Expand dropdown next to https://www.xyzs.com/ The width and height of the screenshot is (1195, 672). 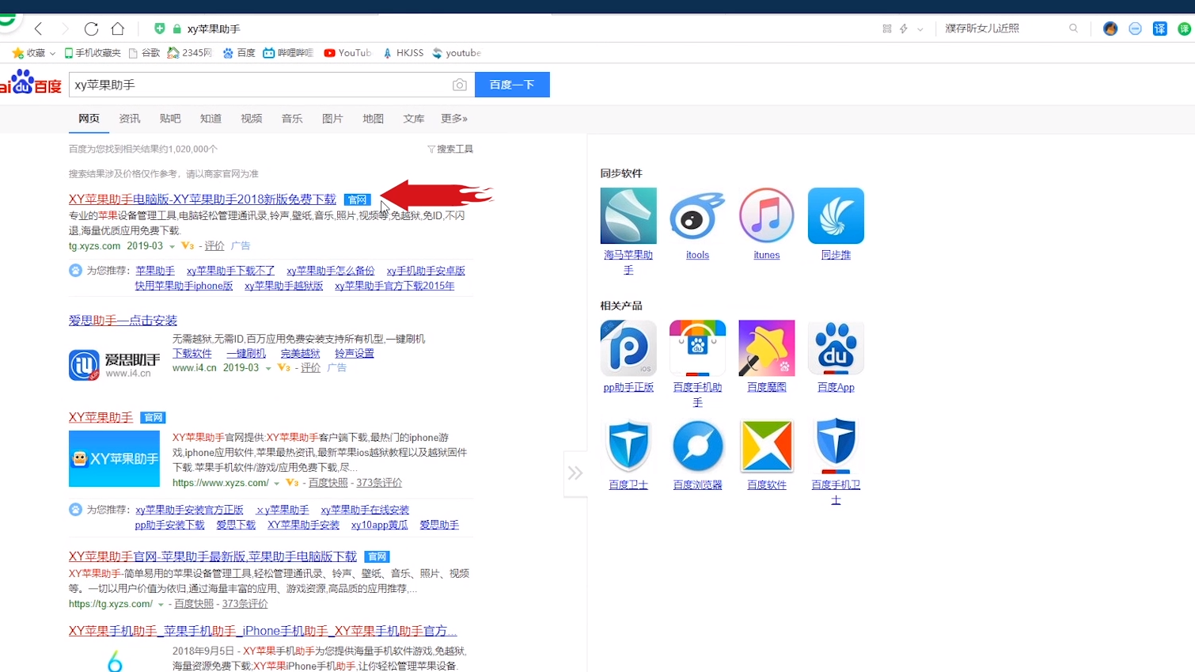276,484
